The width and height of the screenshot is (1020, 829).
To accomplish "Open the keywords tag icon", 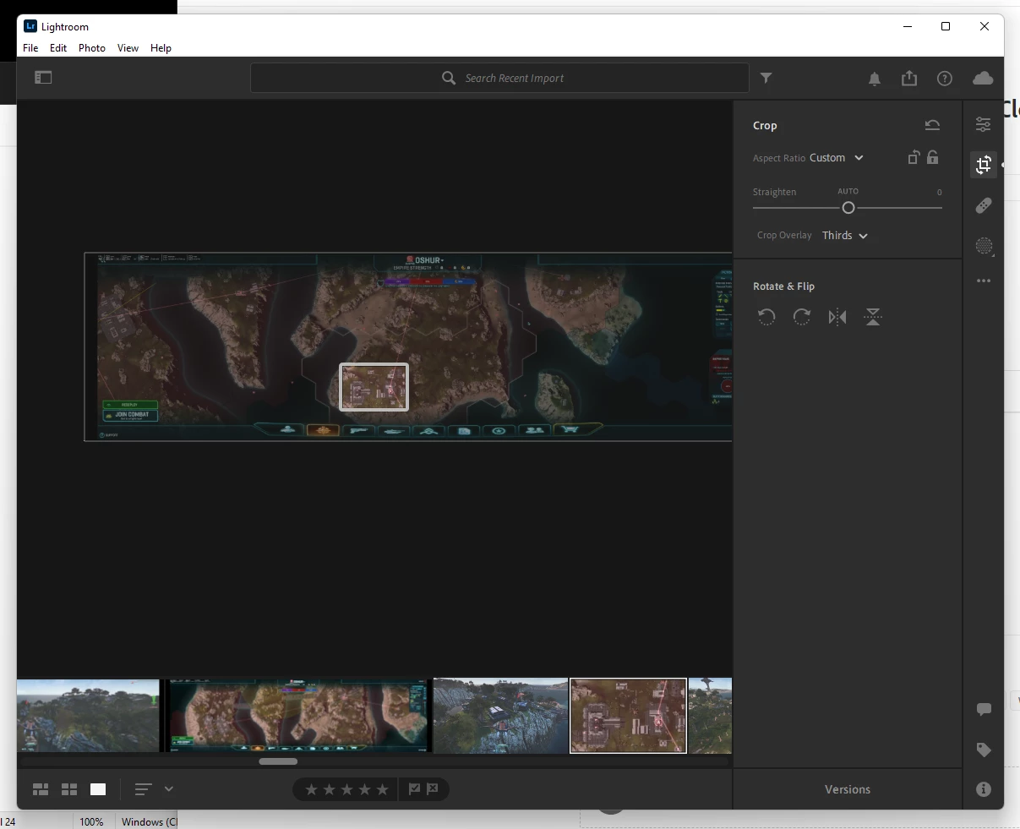I will [x=984, y=750].
